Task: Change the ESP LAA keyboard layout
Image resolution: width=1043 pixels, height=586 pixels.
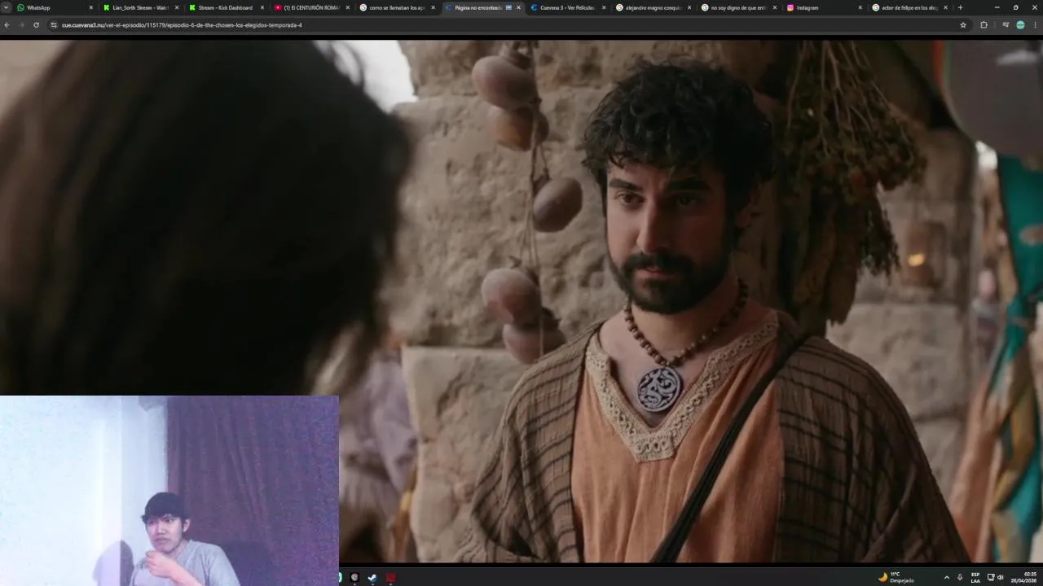Action: (975, 577)
